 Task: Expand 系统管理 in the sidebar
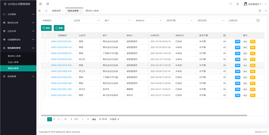coord(18,76)
